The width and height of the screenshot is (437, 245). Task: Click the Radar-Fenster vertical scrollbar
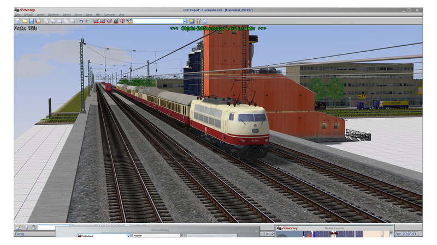(391, 234)
